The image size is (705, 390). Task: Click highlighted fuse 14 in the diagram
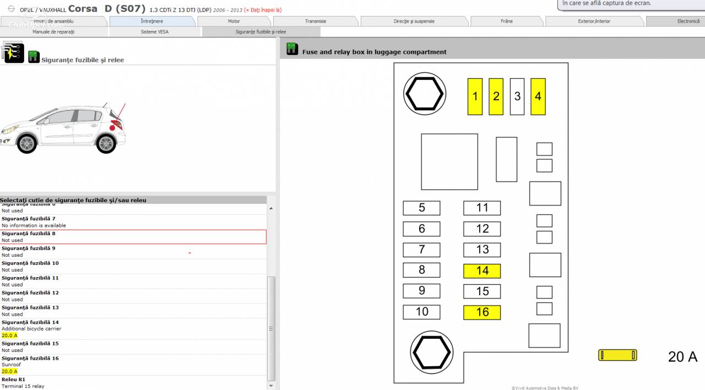tap(482, 270)
